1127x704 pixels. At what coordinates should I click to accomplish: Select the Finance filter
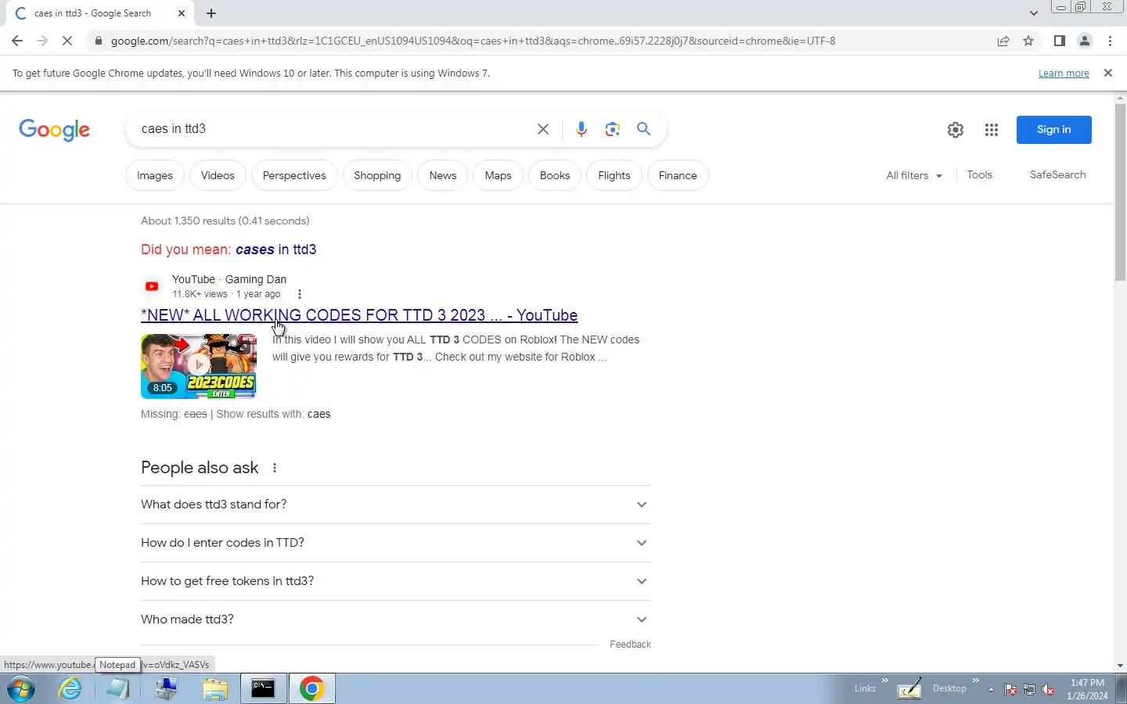tap(678, 175)
